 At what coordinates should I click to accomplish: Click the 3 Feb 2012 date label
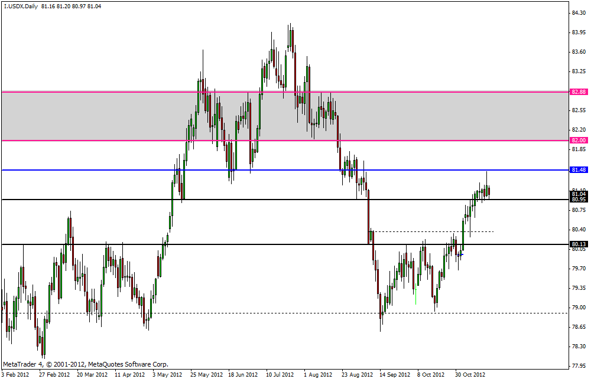pyautogui.click(x=15, y=374)
